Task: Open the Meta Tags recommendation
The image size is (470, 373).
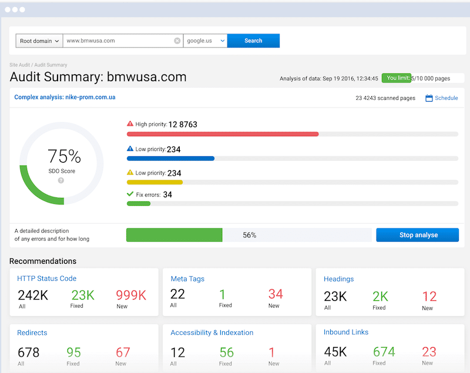Action: click(187, 278)
